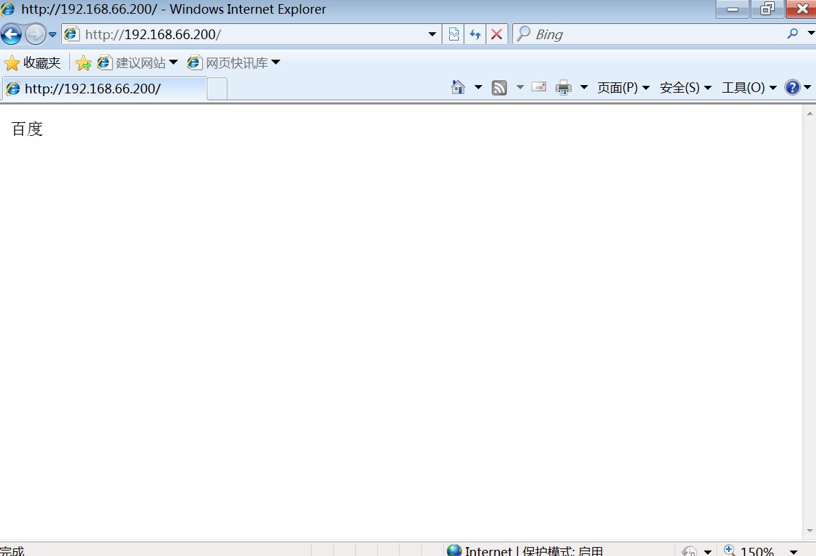Viewport: 816px width, 556px height.
Task: Click the Forward navigation arrow button
Action: tap(36, 34)
